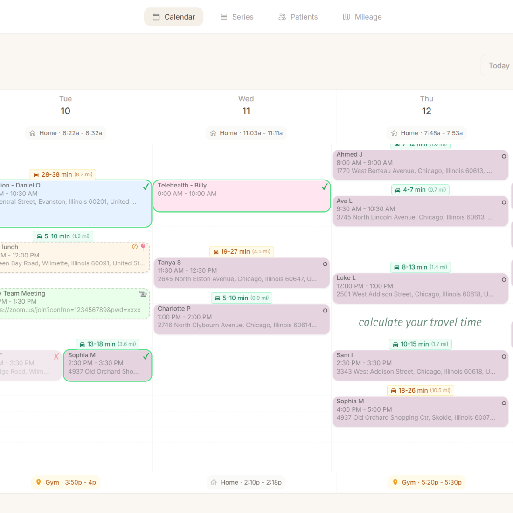Viewport: 513px width, 513px height.
Task: Click the Gym location pin on Thursday's footer
Action: click(x=395, y=482)
